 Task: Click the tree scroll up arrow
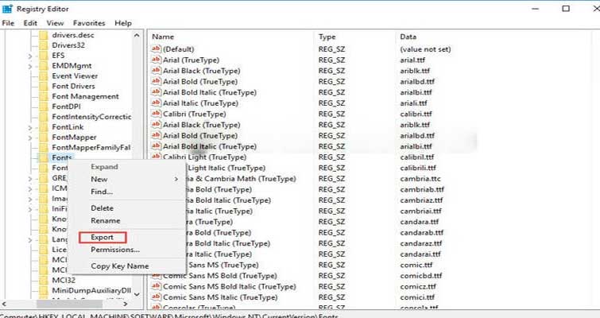pos(137,35)
